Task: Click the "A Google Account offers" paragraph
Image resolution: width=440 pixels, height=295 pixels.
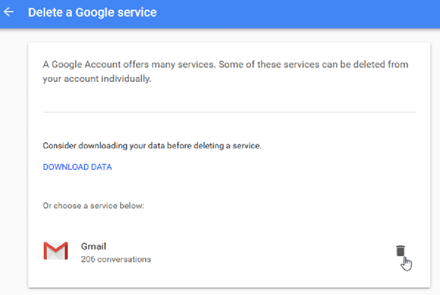Action: coord(225,65)
